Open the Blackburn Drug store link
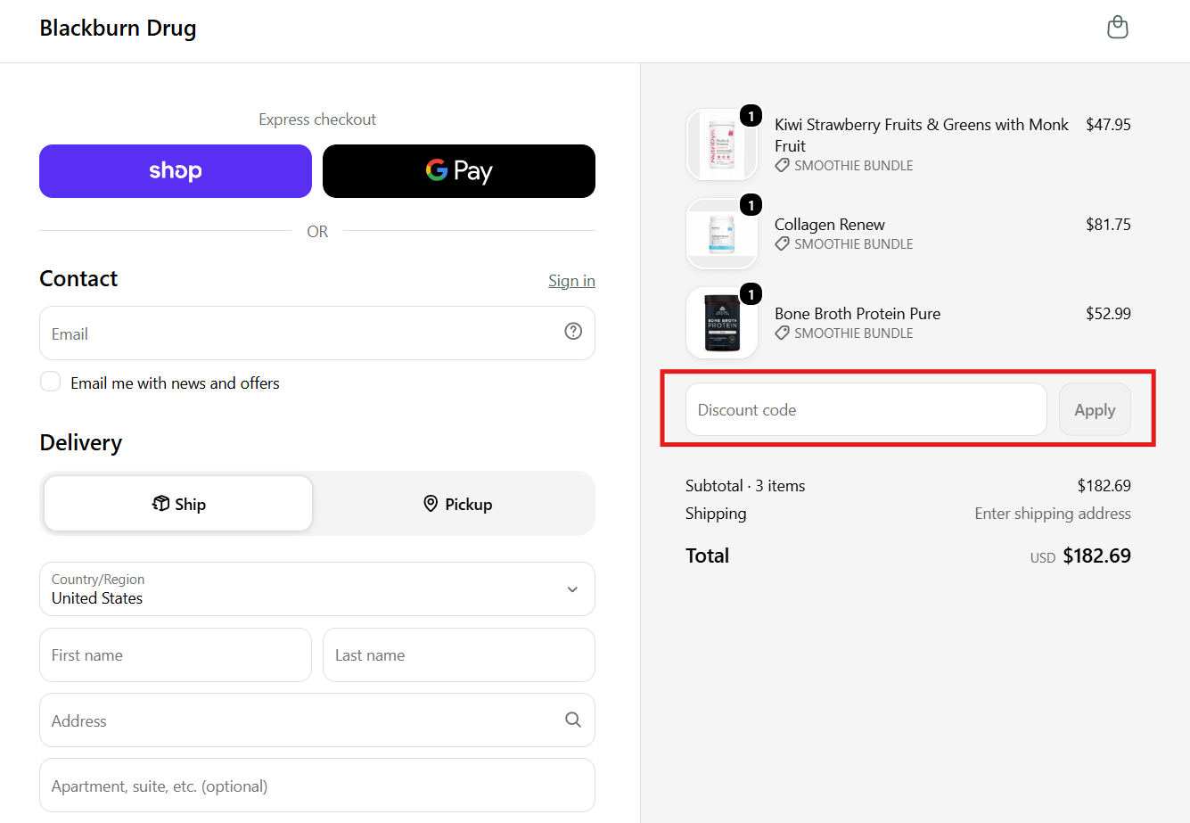Screen dimensions: 1190x823 [x=118, y=29]
